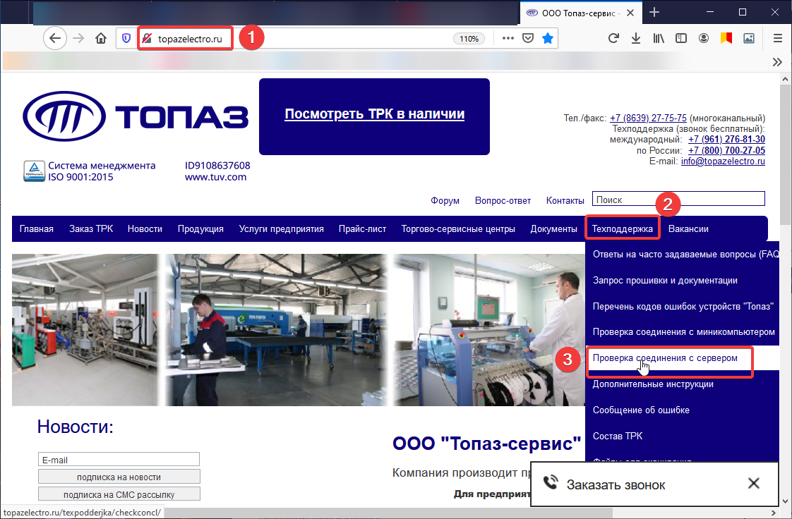Go back with the browser back arrow
Image resolution: width=792 pixels, height=519 pixels.
(55, 38)
